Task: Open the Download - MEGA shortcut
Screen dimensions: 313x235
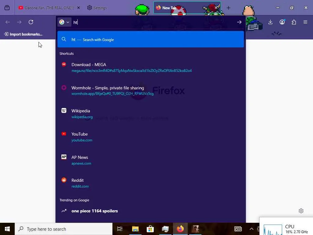Action: coord(150,67)
